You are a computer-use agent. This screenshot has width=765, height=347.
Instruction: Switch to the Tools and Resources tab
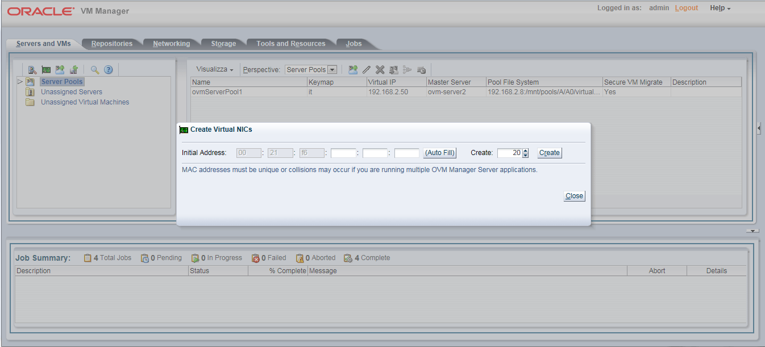click(x=291, y=44)
